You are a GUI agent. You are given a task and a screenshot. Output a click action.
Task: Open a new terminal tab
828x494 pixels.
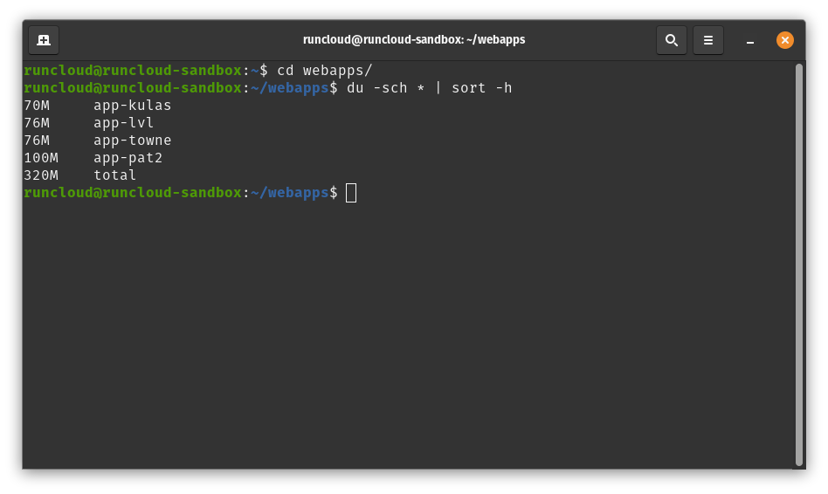[x=44, y=40]
